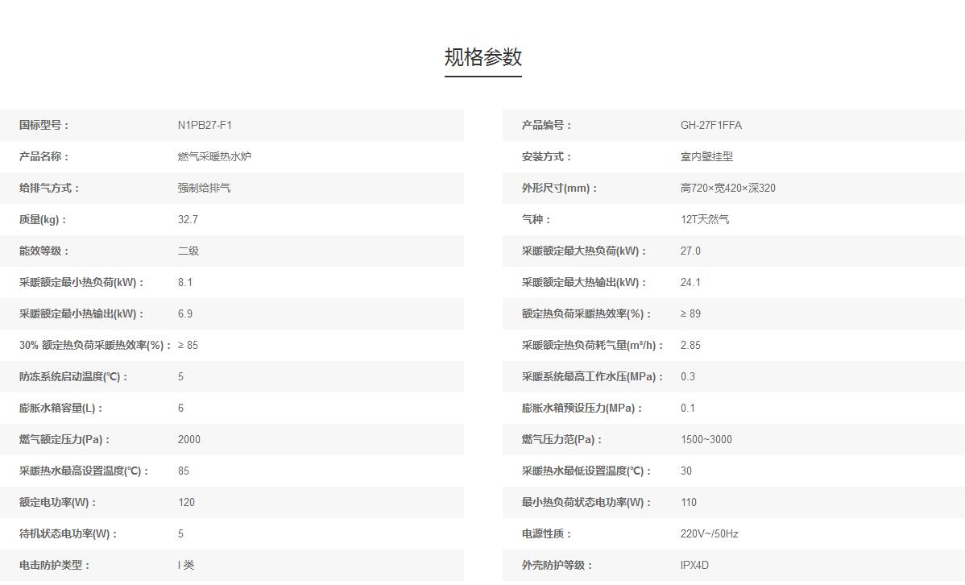Click the 质量(kg) label
965x585 pixels.
tap(43, 219)
